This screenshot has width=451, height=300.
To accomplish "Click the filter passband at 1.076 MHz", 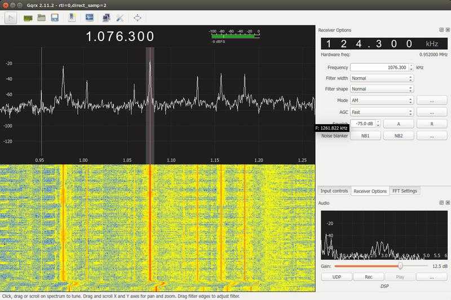I will (150, 105).
